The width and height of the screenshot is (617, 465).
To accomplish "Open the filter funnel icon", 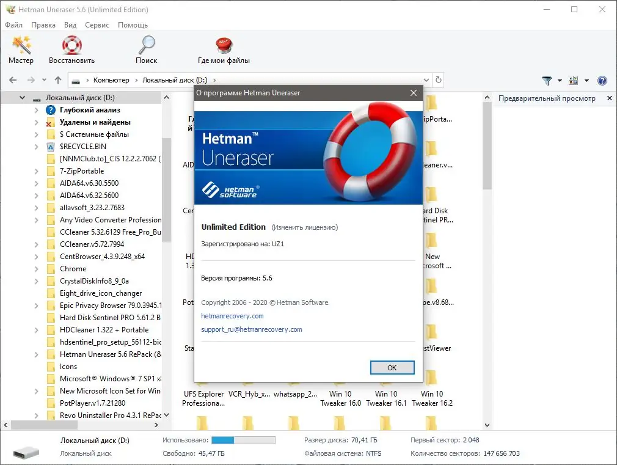I will (x=547, y=80).
